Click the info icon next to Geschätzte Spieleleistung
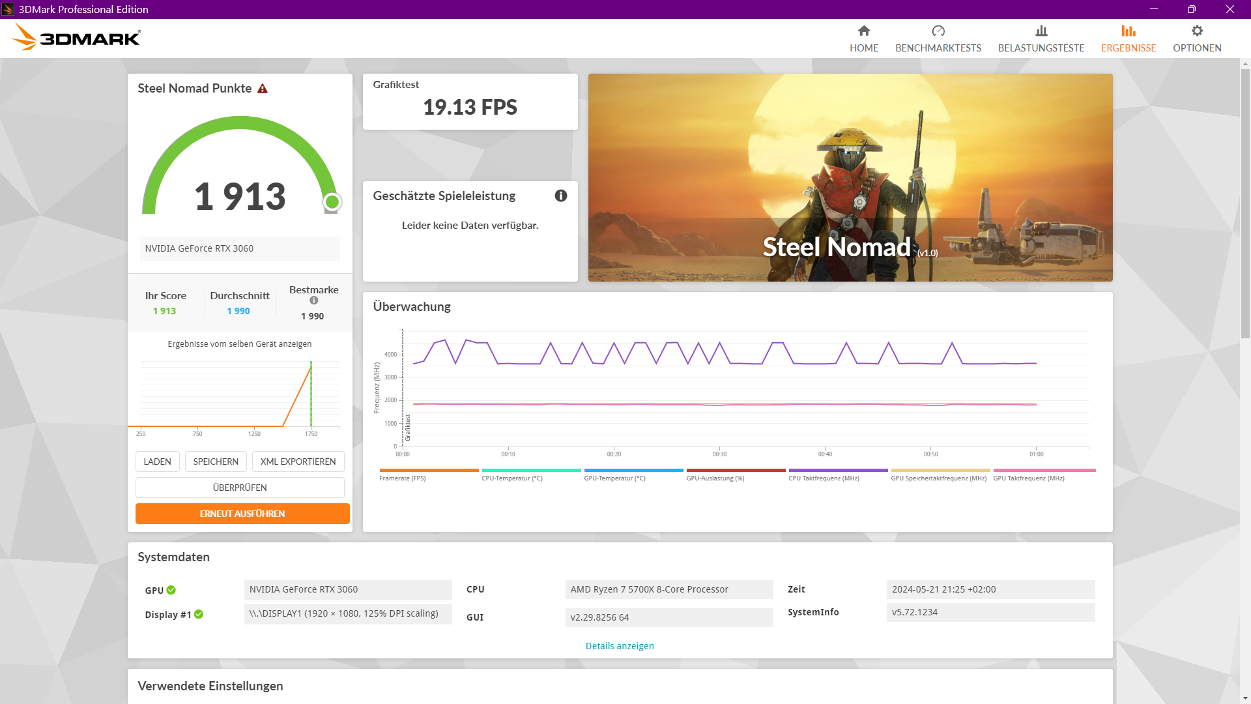 [560, 196]
